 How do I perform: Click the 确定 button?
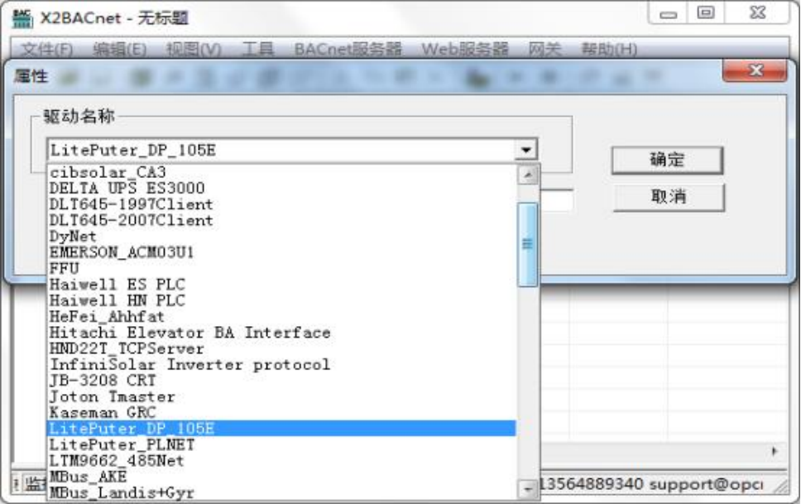coord(667,160)
